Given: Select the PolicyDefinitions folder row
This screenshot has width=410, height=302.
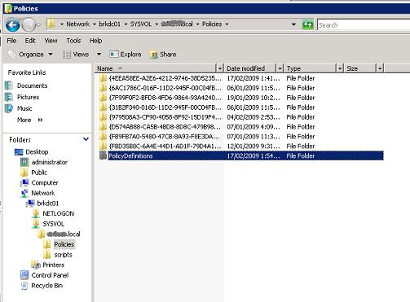Looking at the screenshot, I should point(241,155).
